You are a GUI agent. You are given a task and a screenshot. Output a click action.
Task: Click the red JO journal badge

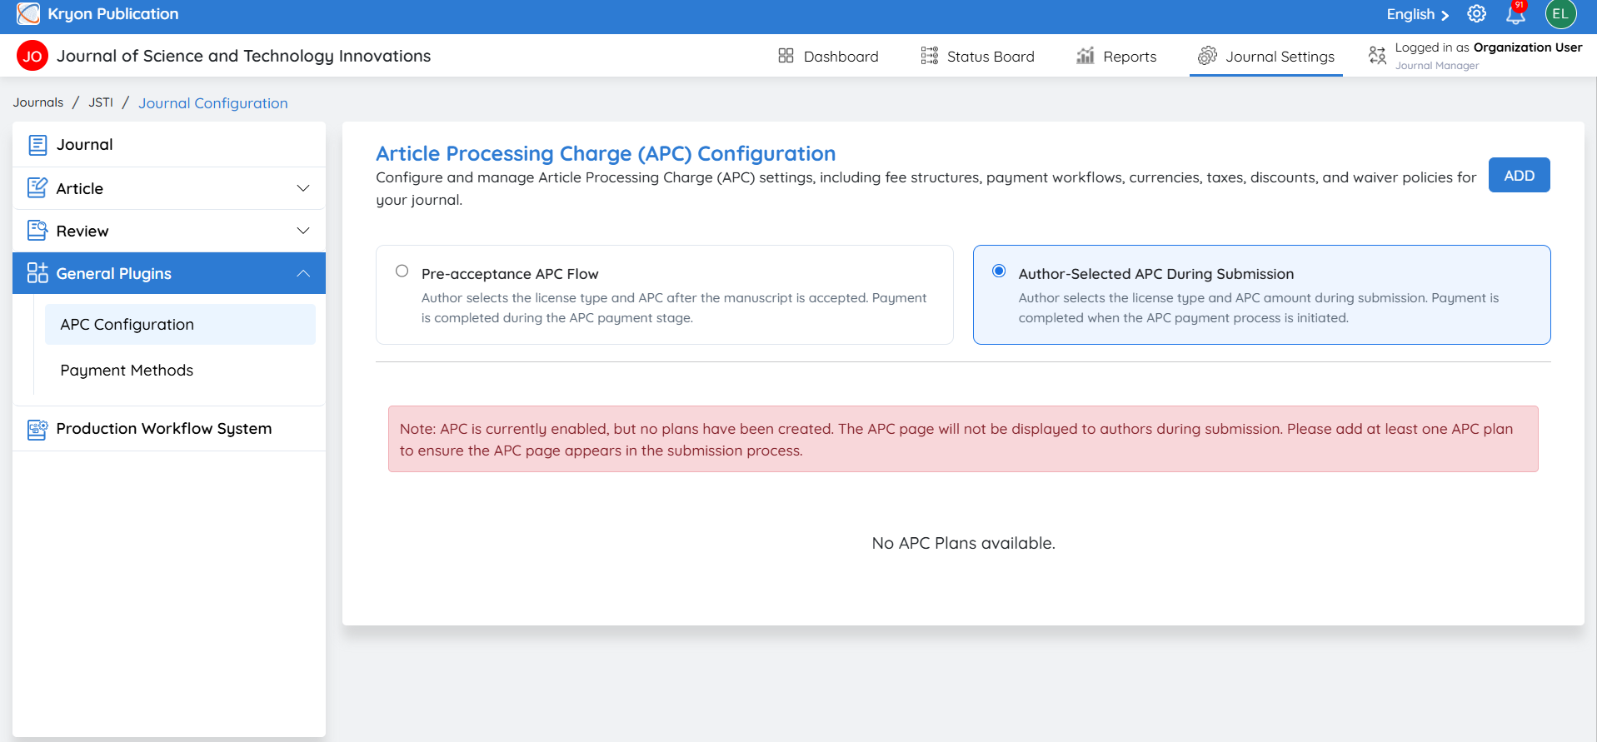point(32,56)
